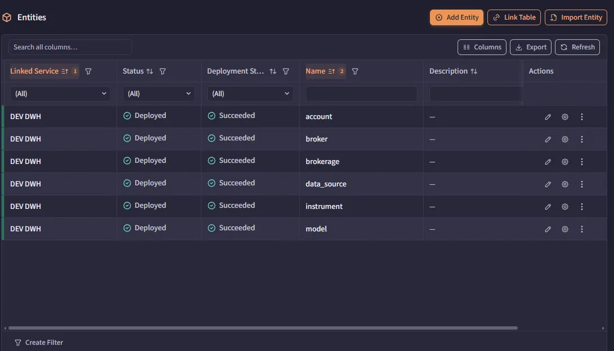614x351 pixels.
Task: Click the horizontal scrollbar of the table
Action: tap(263, 328)
